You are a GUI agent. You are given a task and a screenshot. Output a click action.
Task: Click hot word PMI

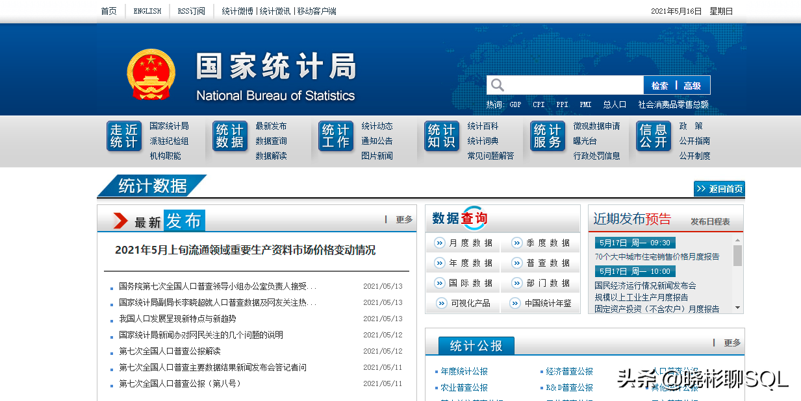tap(585, 104)
